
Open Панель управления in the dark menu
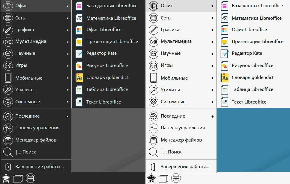click(x=37, y=128)
